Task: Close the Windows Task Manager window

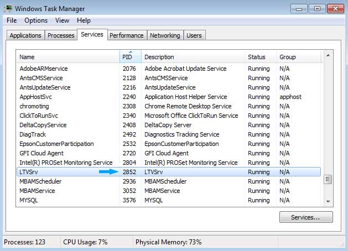Action: point(335,9)
